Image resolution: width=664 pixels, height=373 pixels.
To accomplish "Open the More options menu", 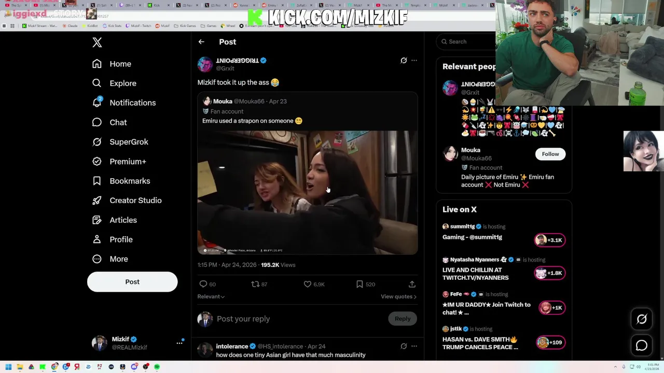I will [110, 259].
